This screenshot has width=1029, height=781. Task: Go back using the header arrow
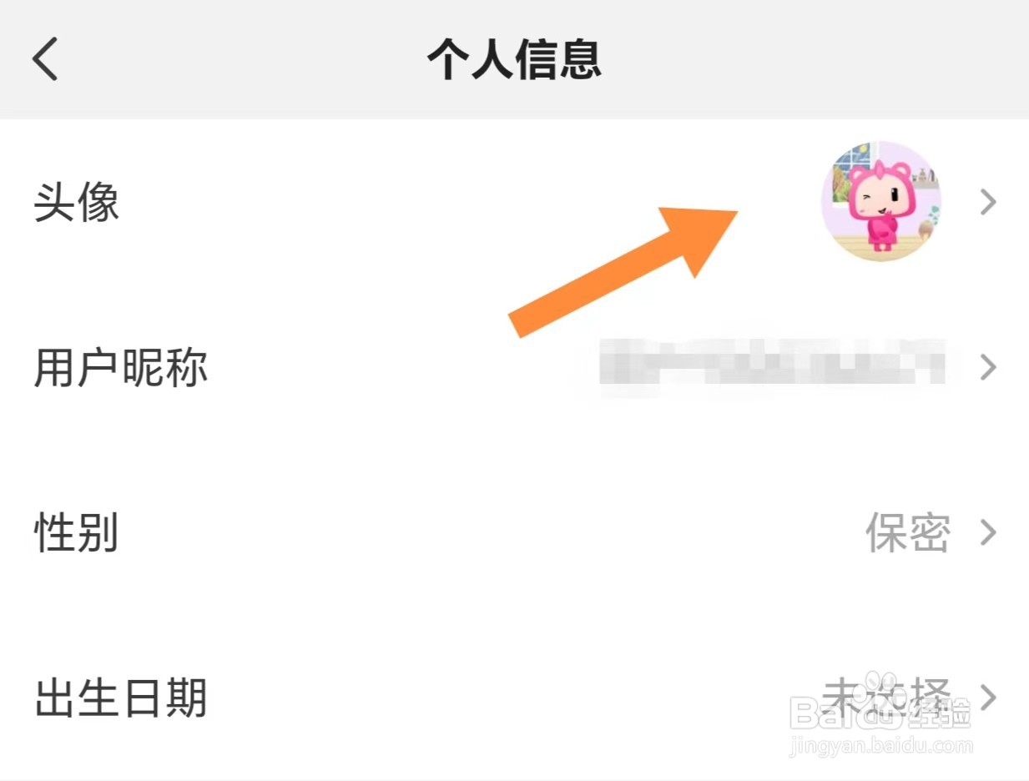(x=45, y=59)
